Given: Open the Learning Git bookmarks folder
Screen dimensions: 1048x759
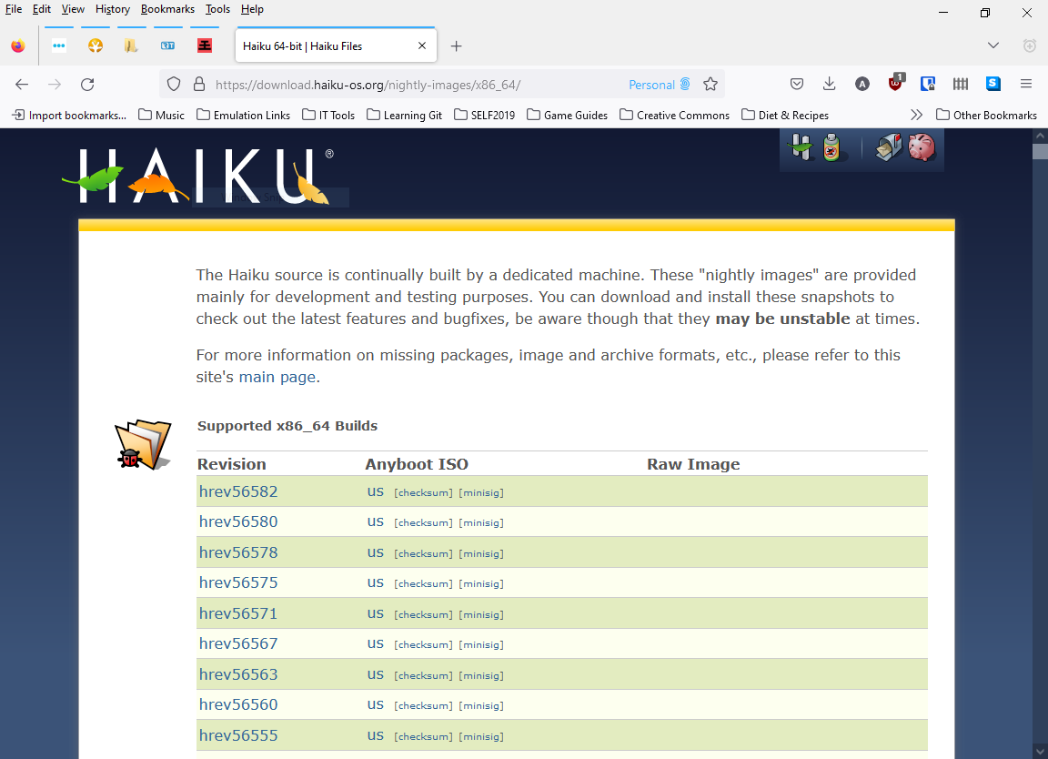Looking at the screenshot, I should (404, 115).
